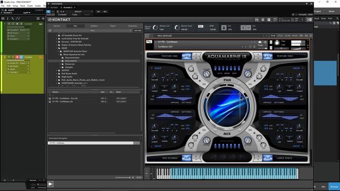Toggle Texture Two A/B switch
Image resolution: width=340 pixels, height=191 pixels.
point(268,56)
